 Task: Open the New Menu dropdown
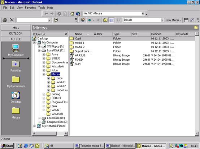(x=173, y=20)
